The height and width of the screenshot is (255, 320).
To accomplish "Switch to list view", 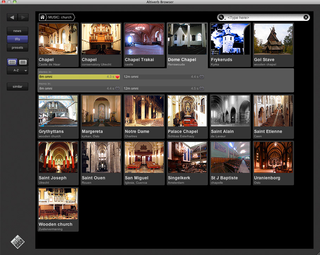I will click(x=23, y=62).
